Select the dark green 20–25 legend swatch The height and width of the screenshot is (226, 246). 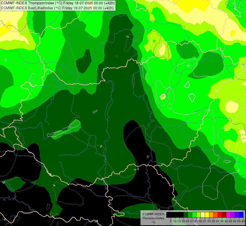coord(186,215)
